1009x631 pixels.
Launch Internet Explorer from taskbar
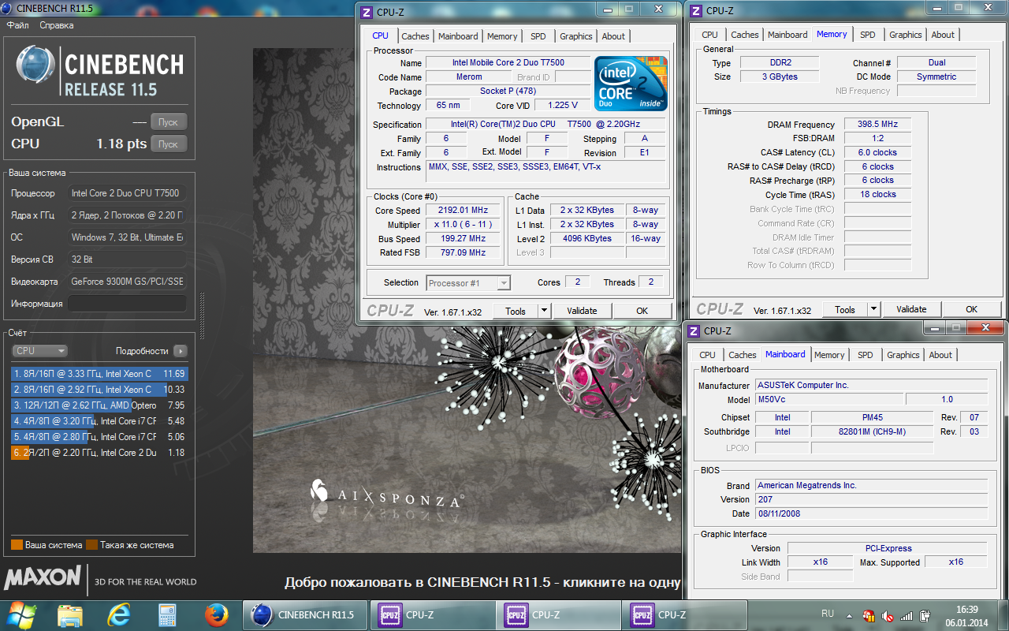pos(118,615)
